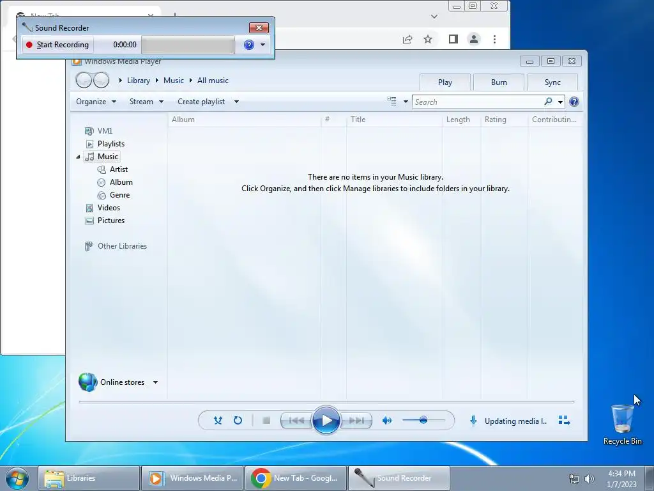654x491 pixels.
Task: Click Online stores globe icon
Action: pos(87,382)
